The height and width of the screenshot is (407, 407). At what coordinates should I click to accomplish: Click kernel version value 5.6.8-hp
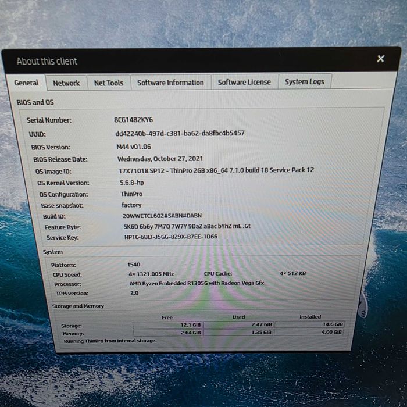[132, 183]
